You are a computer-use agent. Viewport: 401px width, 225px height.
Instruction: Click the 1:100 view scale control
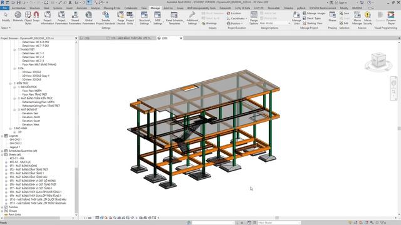coord(88,218)
